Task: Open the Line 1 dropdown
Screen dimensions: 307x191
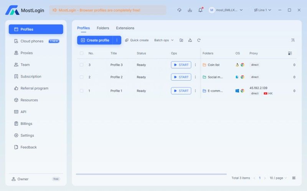Action: [262, 10]
